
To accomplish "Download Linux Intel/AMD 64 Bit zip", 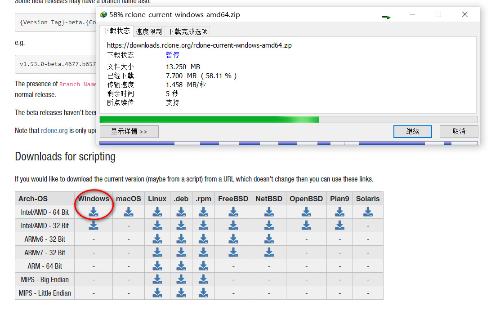I will [157, 212].
